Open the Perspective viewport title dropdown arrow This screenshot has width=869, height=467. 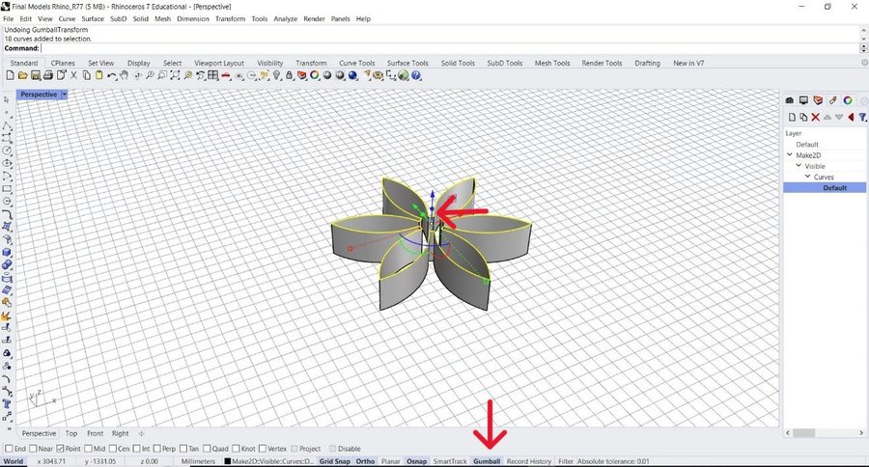[x=65, y=95]
